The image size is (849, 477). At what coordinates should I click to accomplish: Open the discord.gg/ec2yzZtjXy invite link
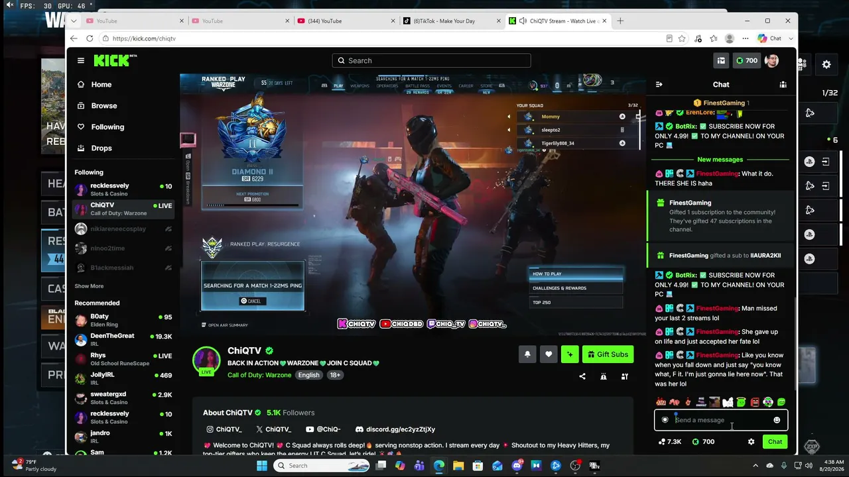coord(395,429)
